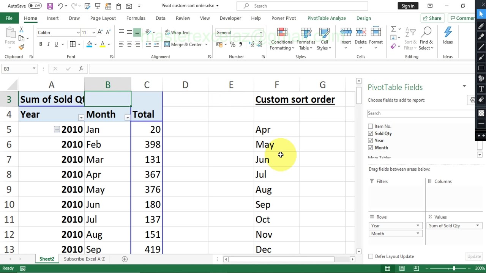Open the Month filter dropdown in cell B4
The width and height of the screenshot is (486, 273).
point(128,118)
